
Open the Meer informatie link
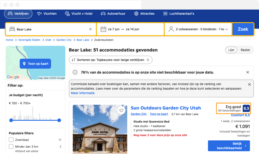pos(83,93)
